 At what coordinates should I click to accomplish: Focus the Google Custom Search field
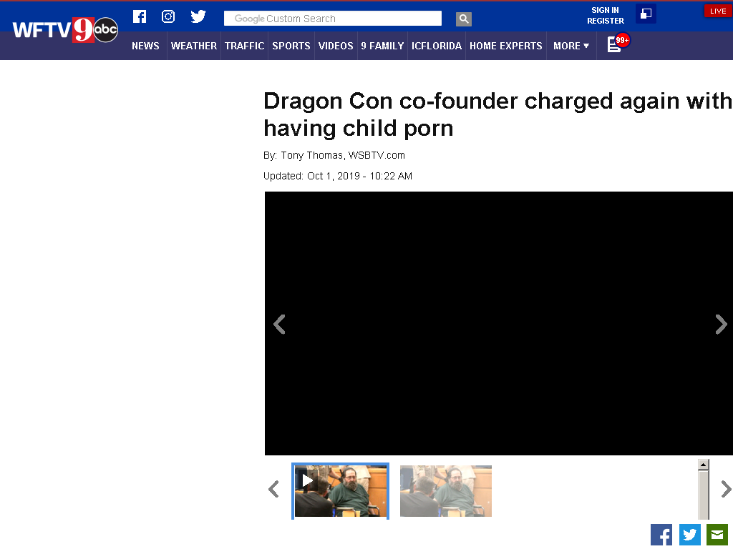333,18
